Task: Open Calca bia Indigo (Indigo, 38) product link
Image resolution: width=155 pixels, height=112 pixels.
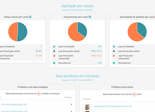Action: (14, 104)
